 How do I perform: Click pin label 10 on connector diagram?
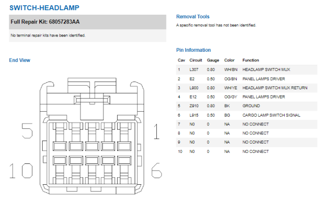coord(21,171)
